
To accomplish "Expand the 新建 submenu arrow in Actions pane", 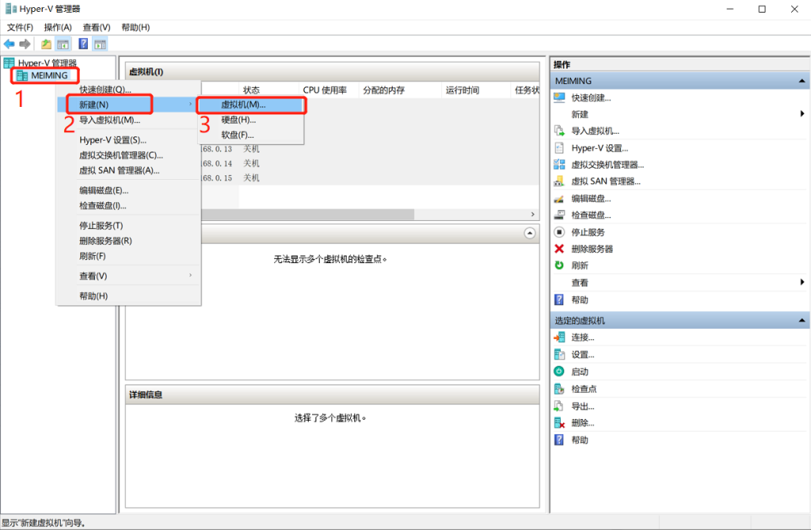I will coord(801,114).
